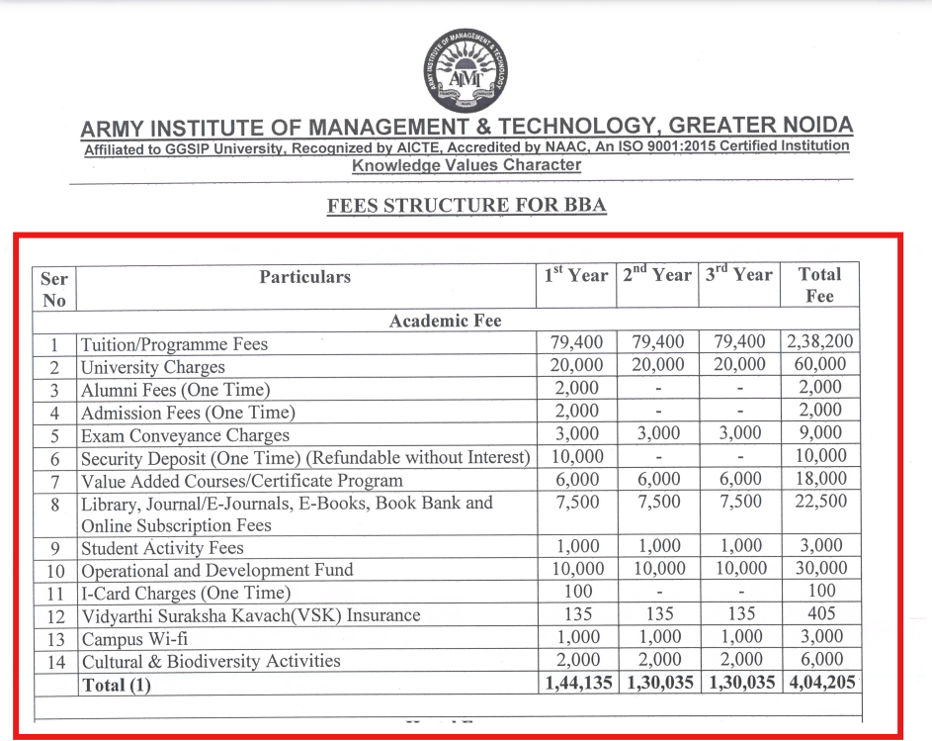Viewport: 932px width, 741px height.
Task: Click the ARMY INSTITUTE OF MANAGEMENT title
Action: (466, 127)
